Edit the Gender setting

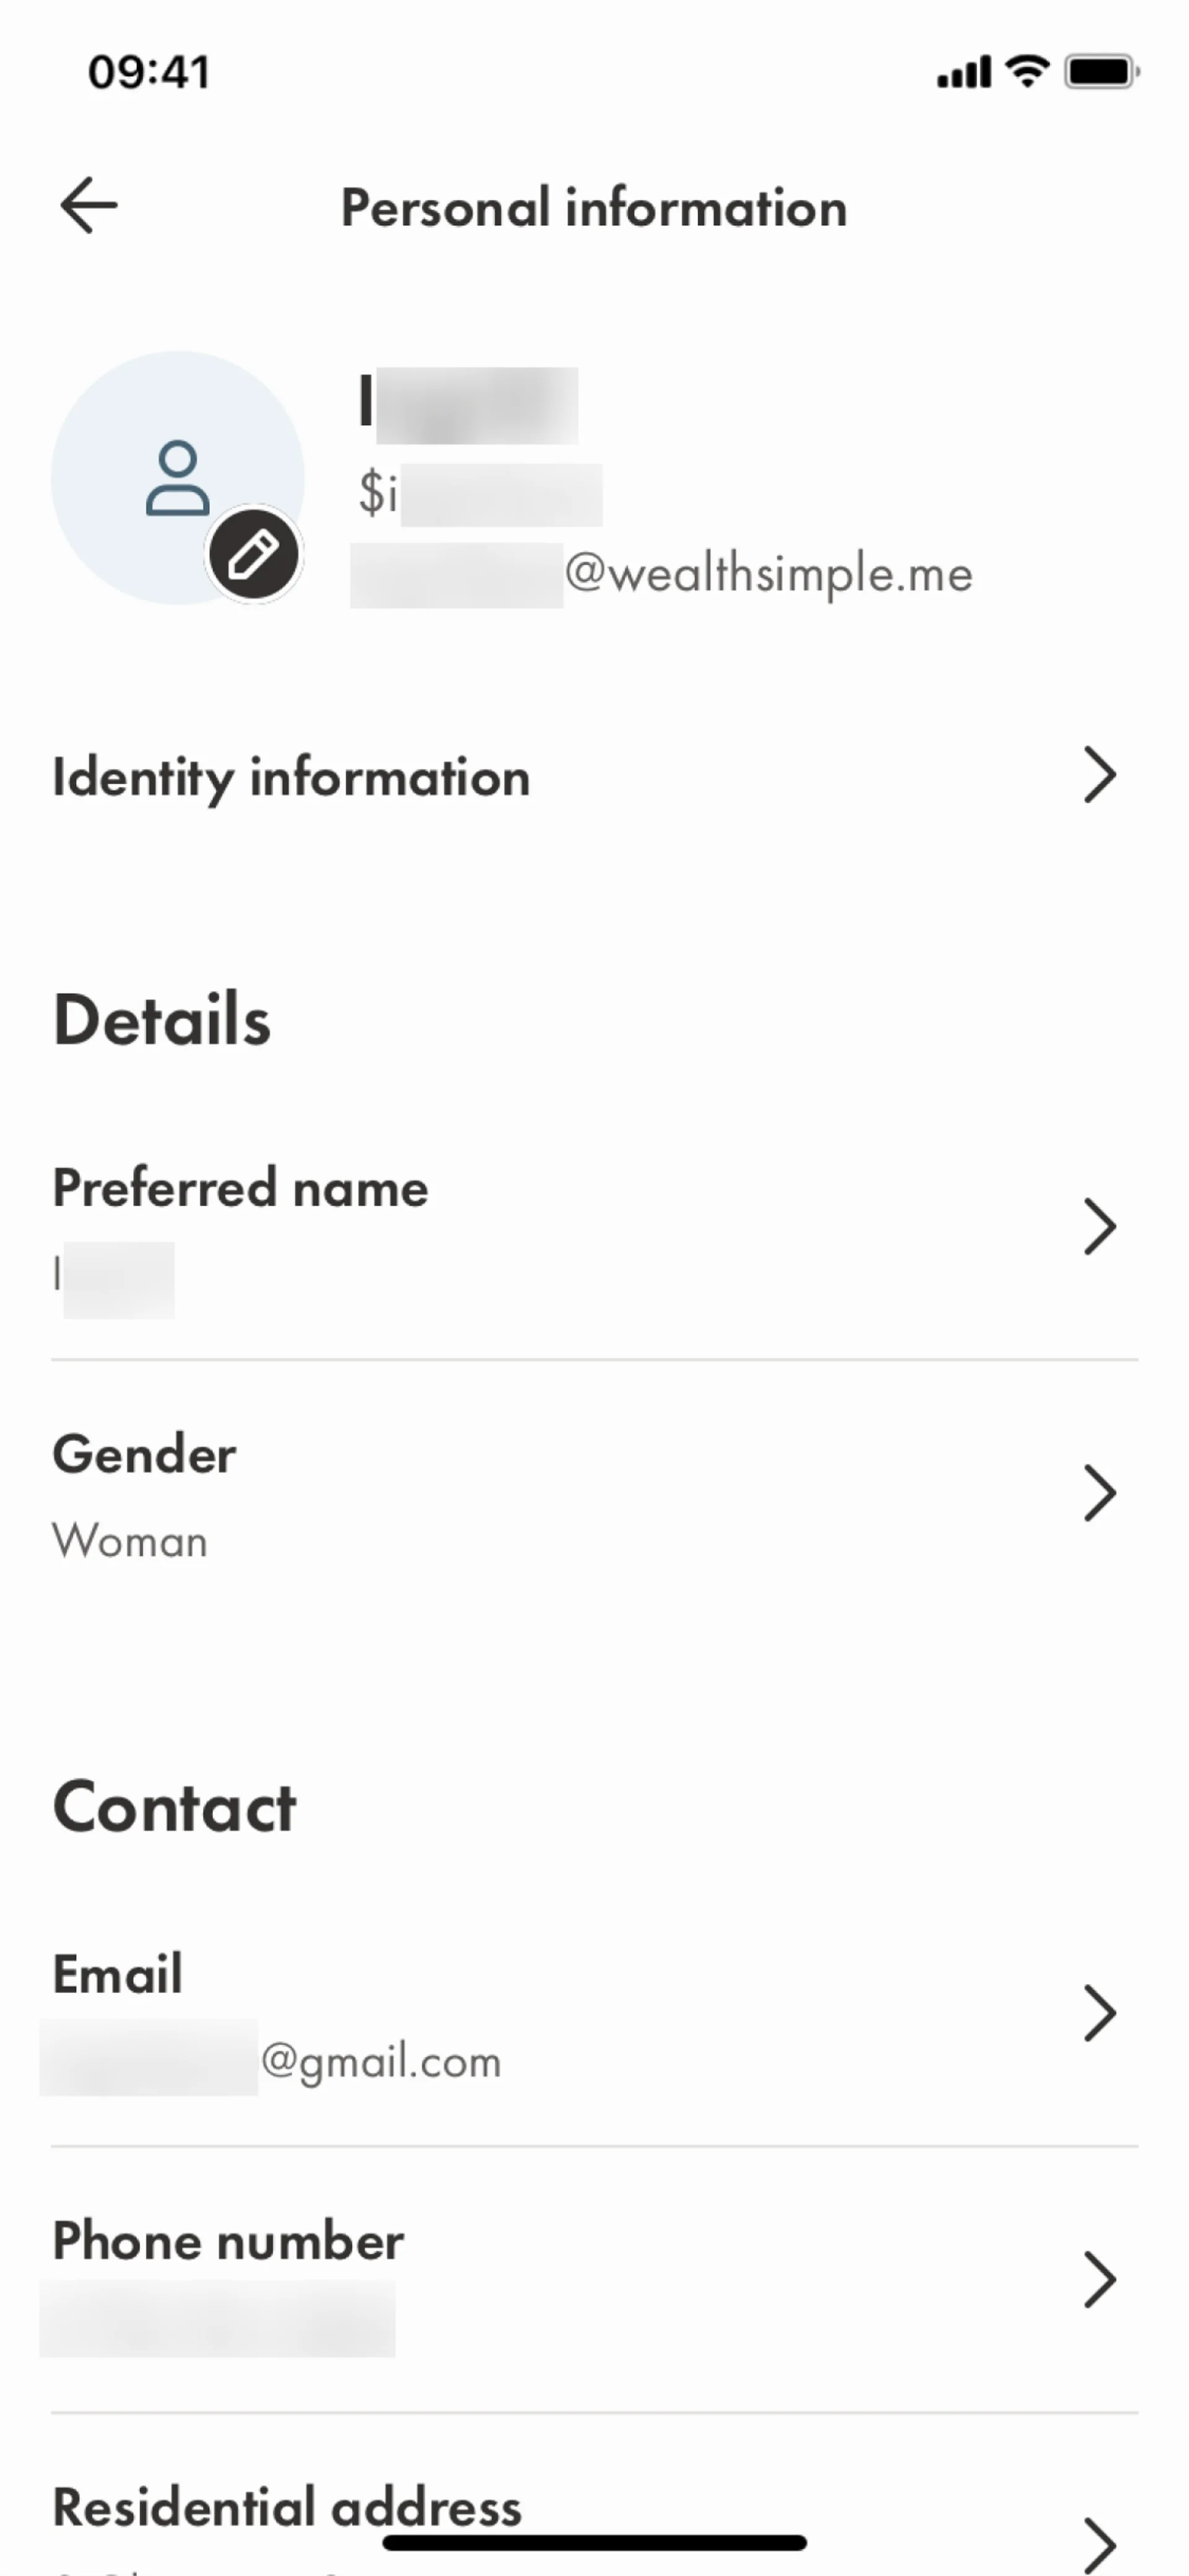pos(144,1454)
